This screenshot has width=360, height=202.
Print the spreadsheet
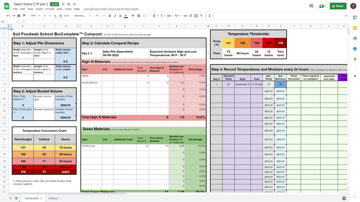19,16
